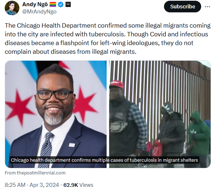Image resolution: width=215 pixels, height=193 pixels.
Task: Click the border fence photo on right
Action: point(160,114)
